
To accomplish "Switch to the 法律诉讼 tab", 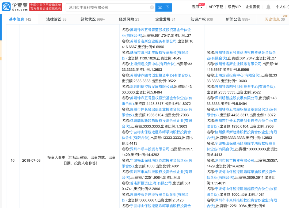I will pos(56,19).
